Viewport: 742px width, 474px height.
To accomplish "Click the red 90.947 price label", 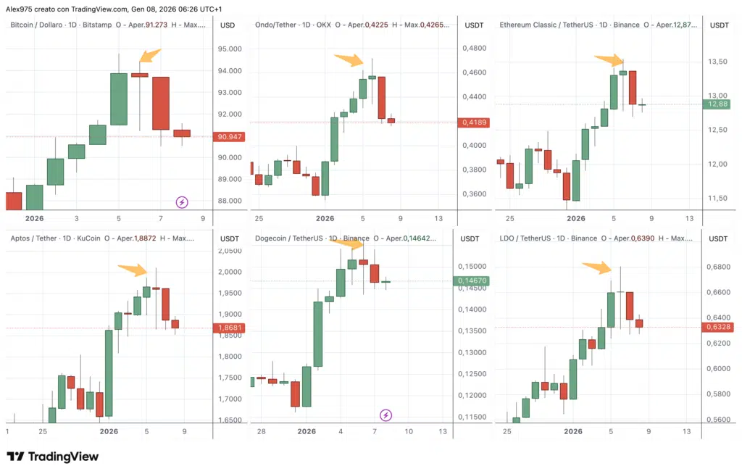I will coord(229,137).
